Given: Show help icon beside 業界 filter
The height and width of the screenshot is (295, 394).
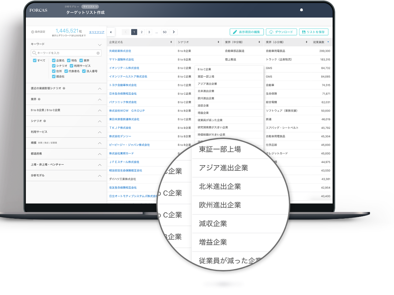Looking at the screenshot, I should click(39, 99).
